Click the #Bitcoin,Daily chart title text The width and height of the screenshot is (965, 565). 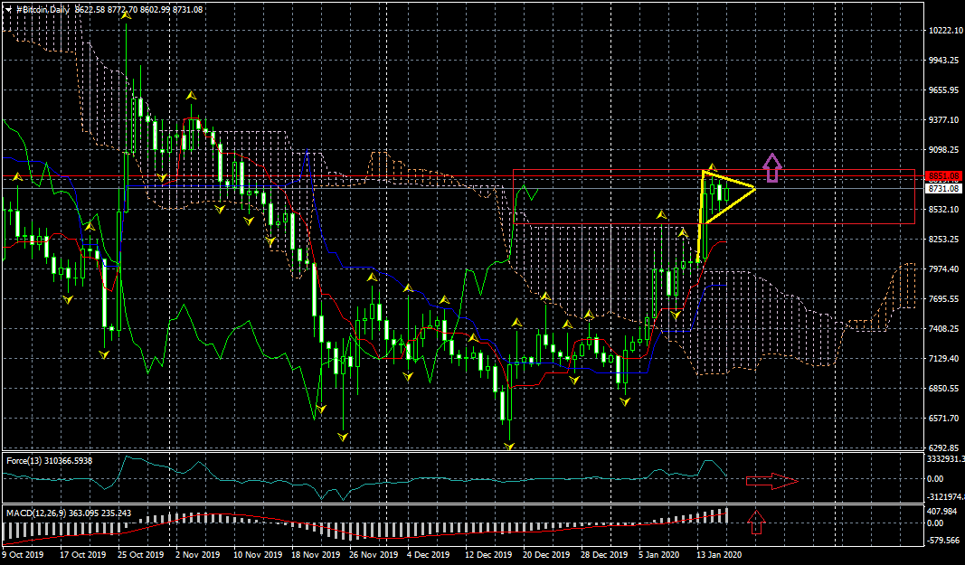(x=43, y=8)
